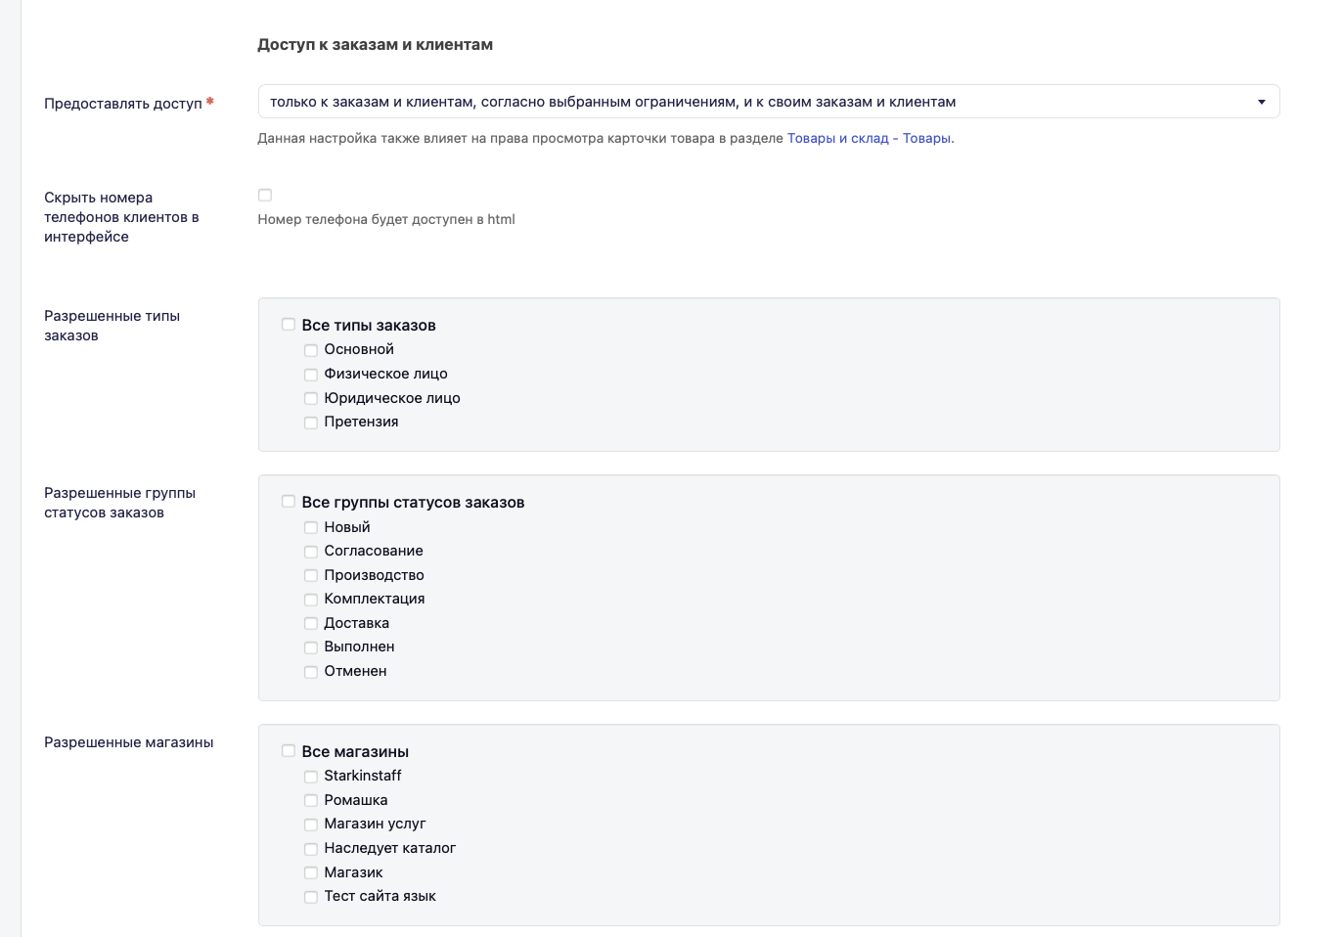Screen dimensions: 1342x937
Task: Check the 'Претензия' order type
Action: 311,423
